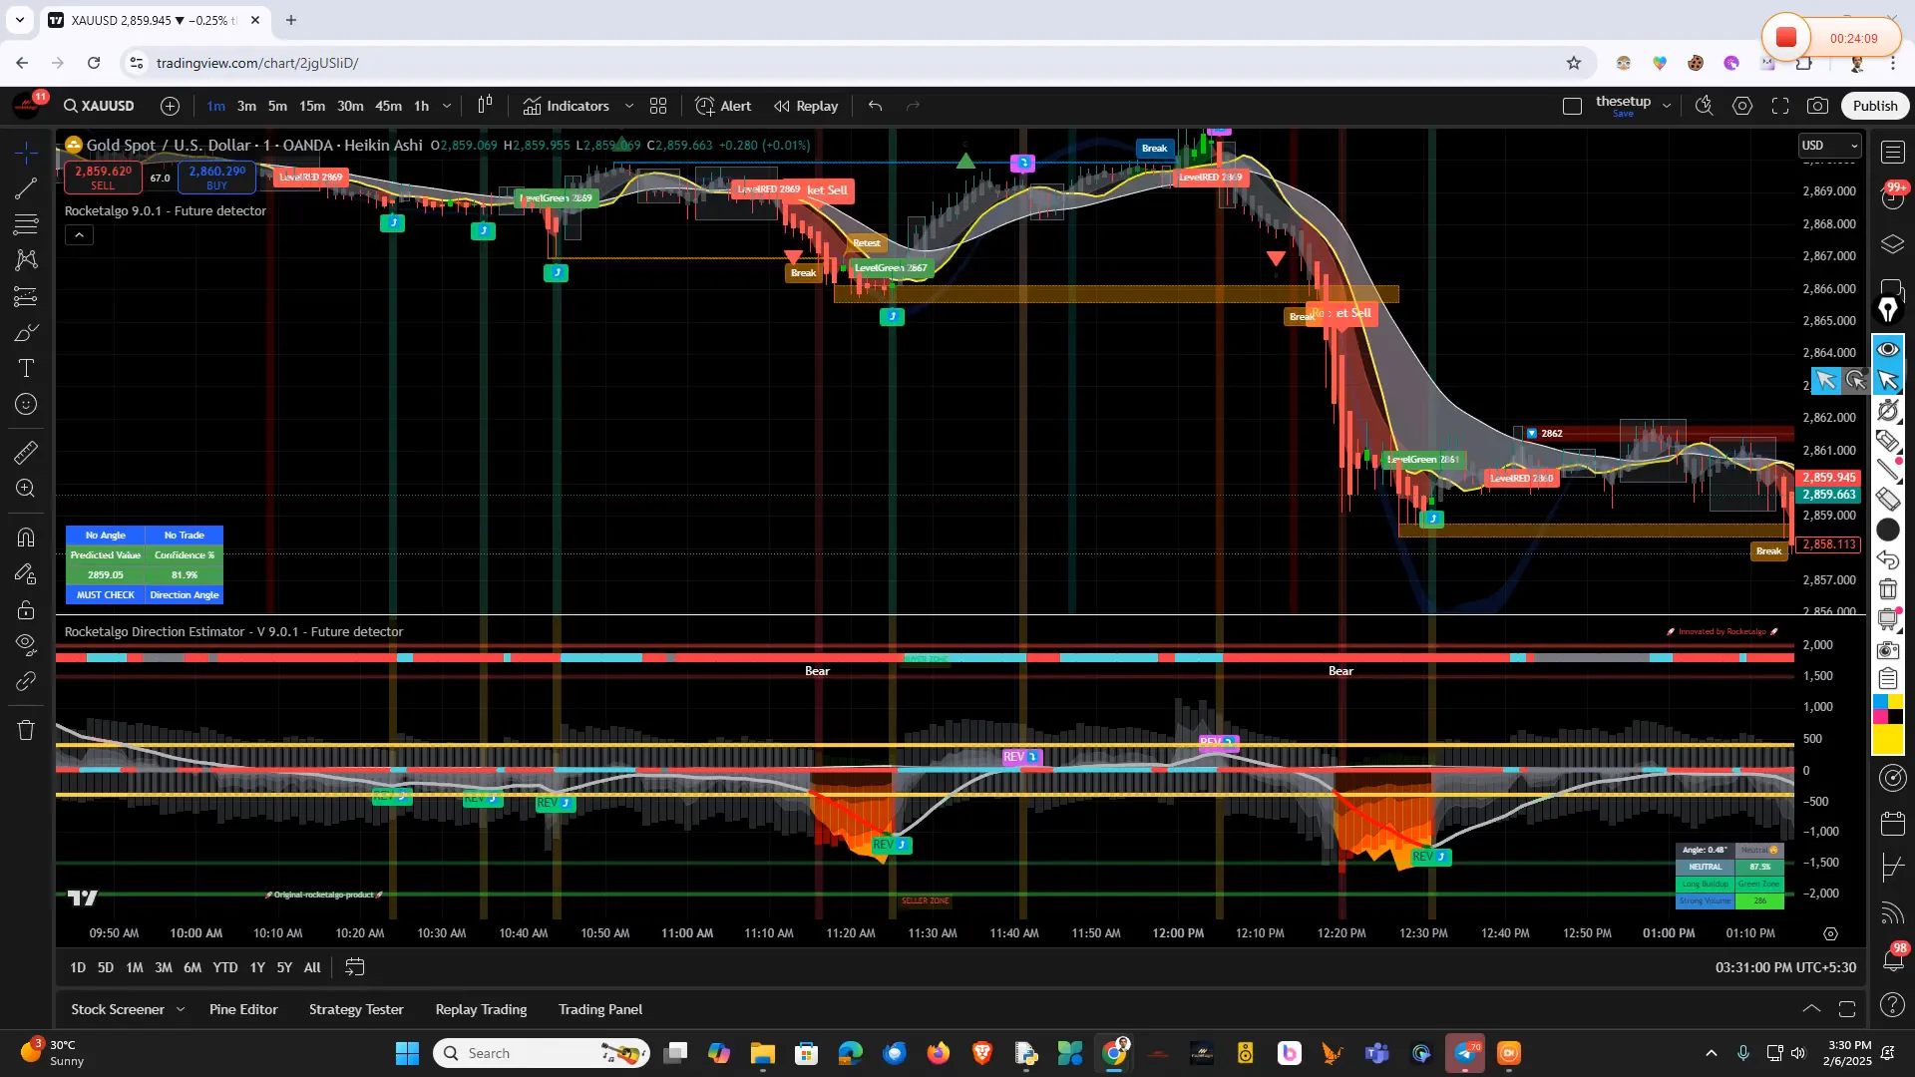This screenshot has width=1915, height=1077.
Task: Take a chart snapshot with camera icon
Action: point(1818,106)
